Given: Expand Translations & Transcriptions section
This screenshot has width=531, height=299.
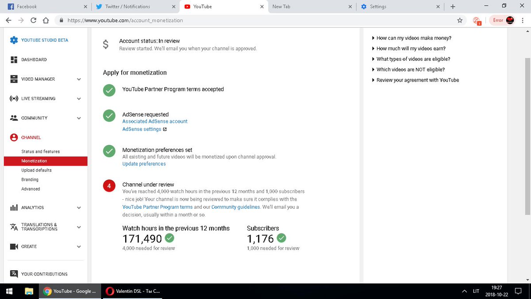Looking at the screenshot, I should [79, 227].
